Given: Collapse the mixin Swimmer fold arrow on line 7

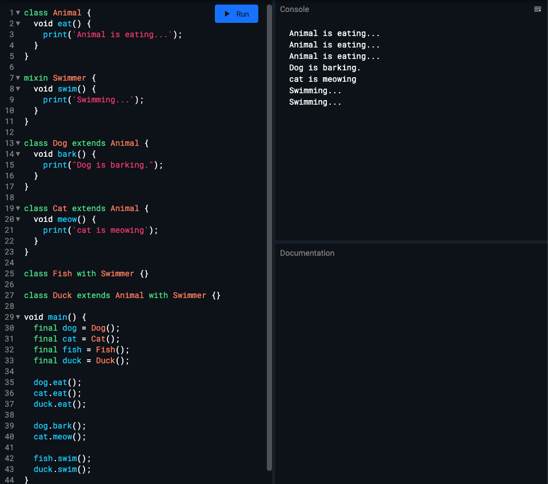Looking at the screenshot, I should pos(18,78).
